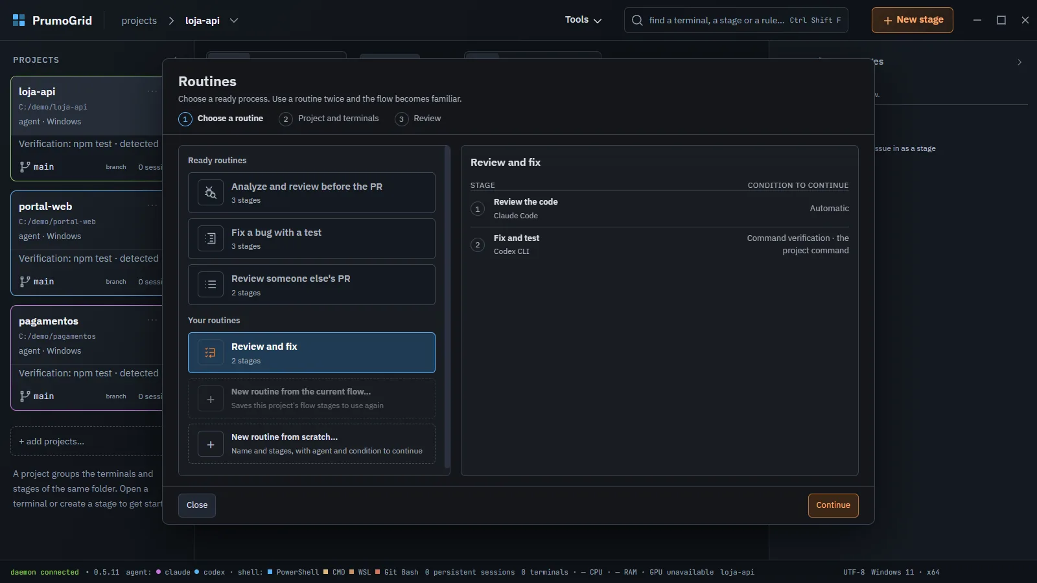Click the plus icon for New routine from scratch
Image resolution: width=1037 pixels, height=583 pixels.
(211, 444)
